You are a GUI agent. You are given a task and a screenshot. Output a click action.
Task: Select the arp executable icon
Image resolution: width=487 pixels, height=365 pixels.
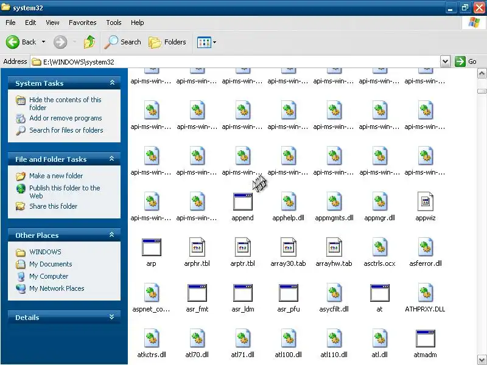151,247
